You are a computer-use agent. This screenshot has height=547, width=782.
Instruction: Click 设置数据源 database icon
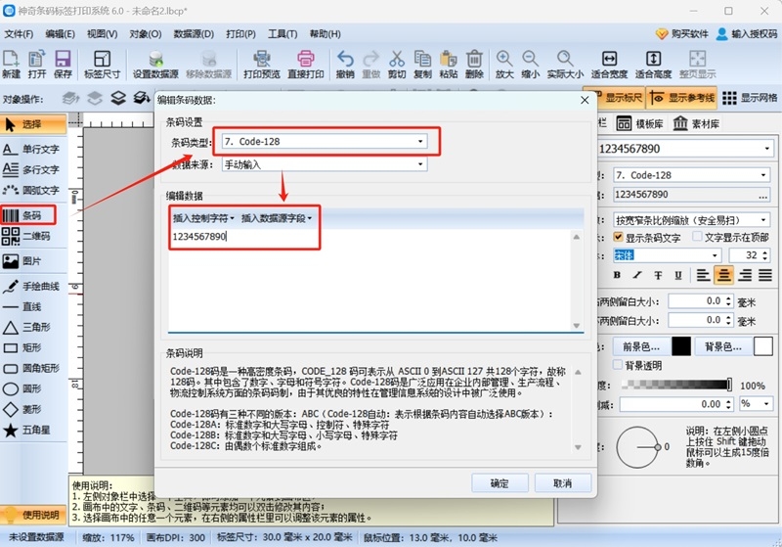click(x=155, y=64)
